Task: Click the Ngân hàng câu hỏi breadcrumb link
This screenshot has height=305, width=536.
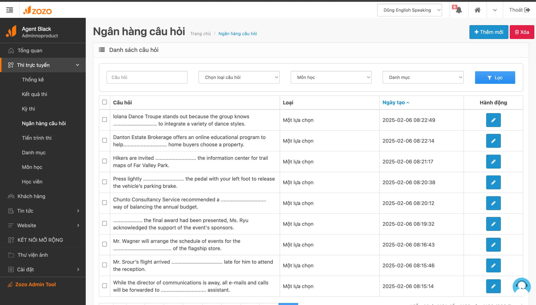Action: (x=238, y=33)
